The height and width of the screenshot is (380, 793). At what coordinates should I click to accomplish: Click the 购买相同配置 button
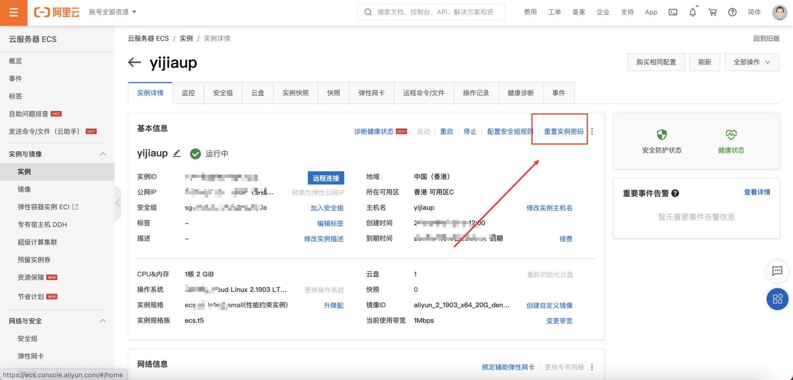(x=656, y=62)
